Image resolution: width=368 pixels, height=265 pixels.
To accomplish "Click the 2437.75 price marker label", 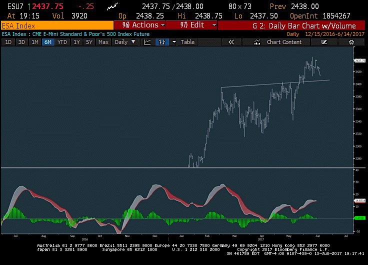I will (360, 60).
